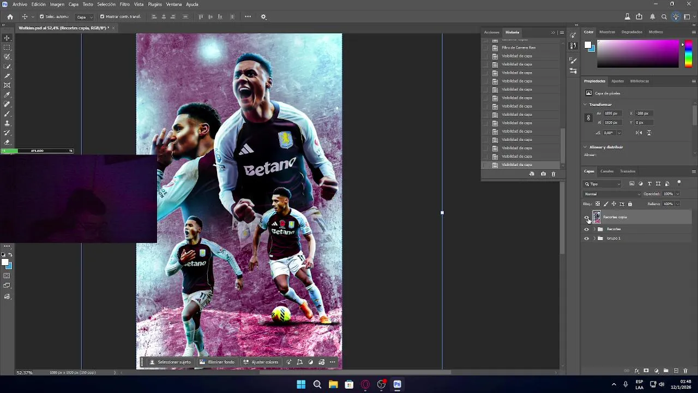This screenshot has width=698, height=393.
Task: Select the Clone Stamp tool
Action: pyautogui.click(x=7, y=123)
